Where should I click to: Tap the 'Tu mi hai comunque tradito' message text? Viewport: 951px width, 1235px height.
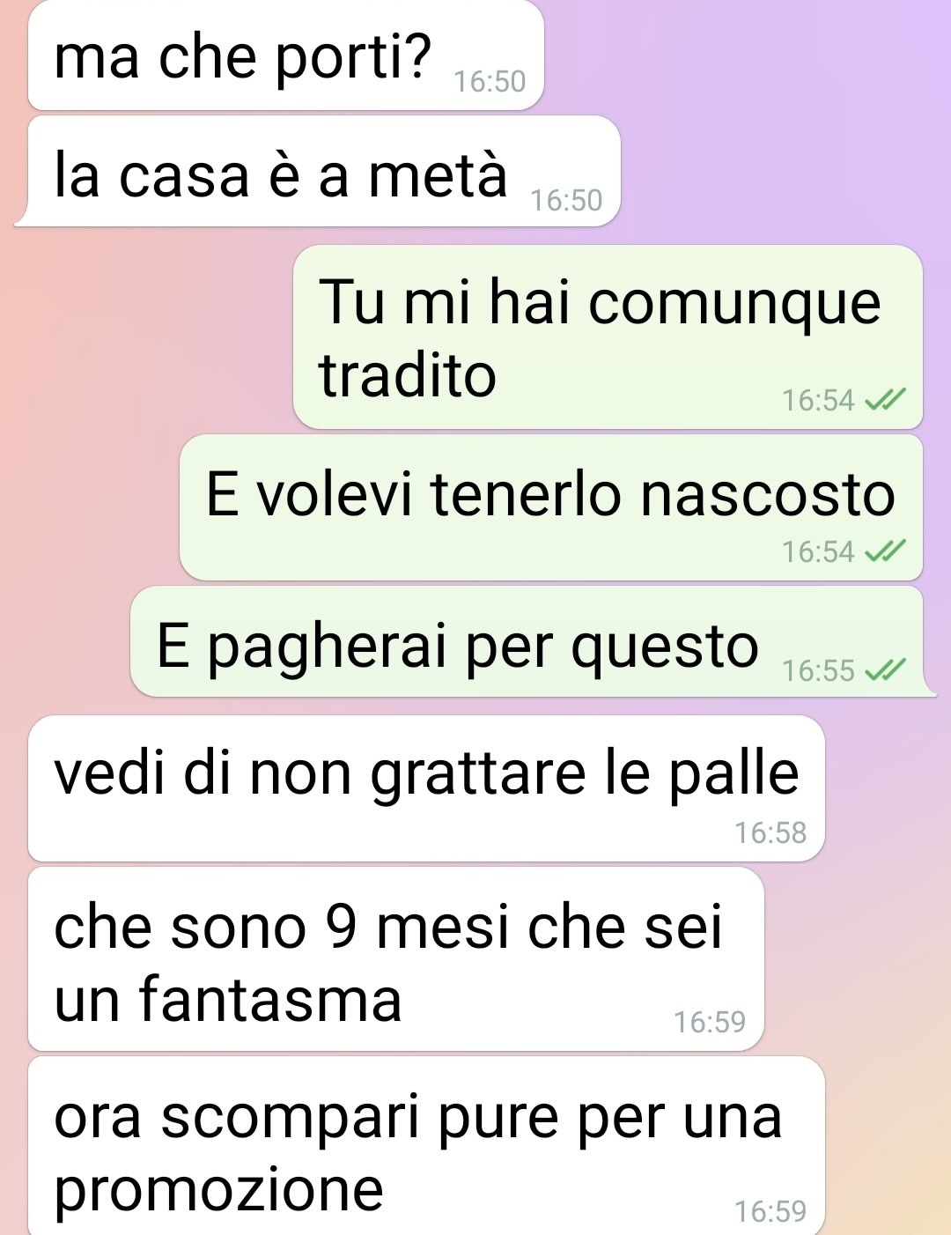[x=600, y=338]
